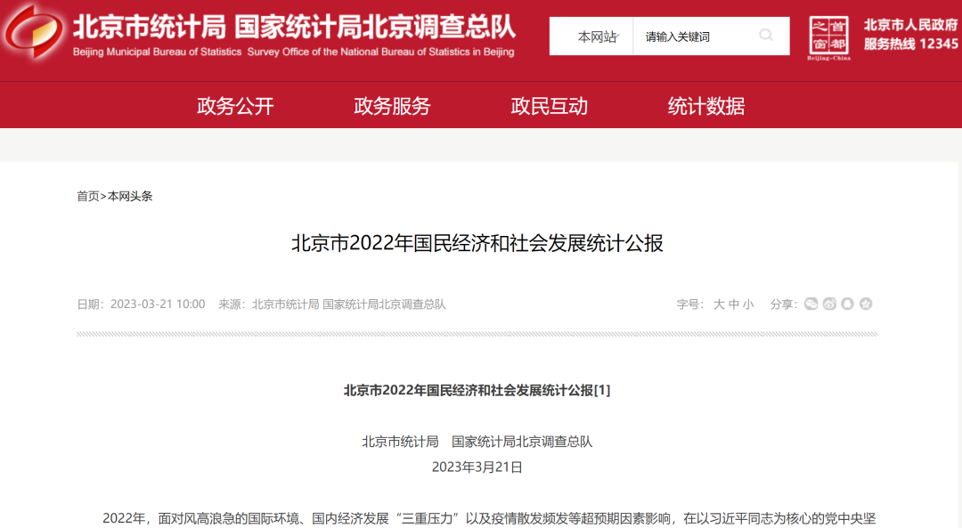Open the 政民互动 navigation menu
The image size is (962, 528).
tap(549, 106)
